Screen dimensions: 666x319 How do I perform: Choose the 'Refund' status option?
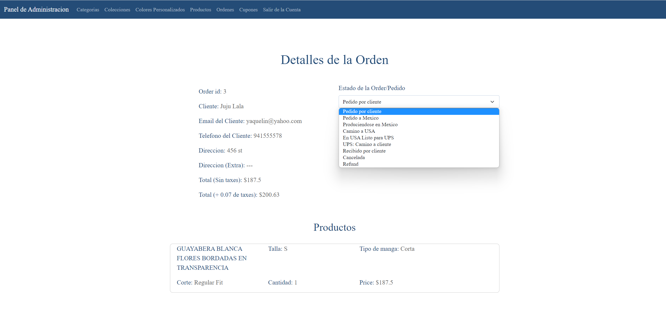(351, 164)
